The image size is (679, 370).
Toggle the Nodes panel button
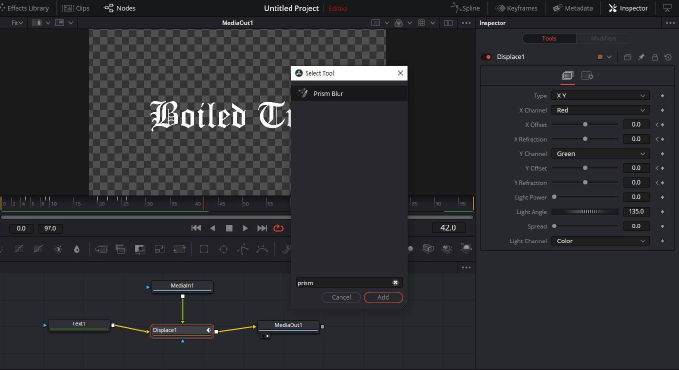pyautogui.click(x=120, y=8)
